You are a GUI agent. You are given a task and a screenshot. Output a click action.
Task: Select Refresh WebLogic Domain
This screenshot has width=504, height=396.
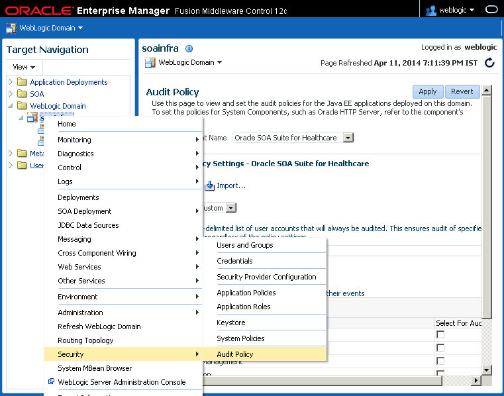pos(123,326)
